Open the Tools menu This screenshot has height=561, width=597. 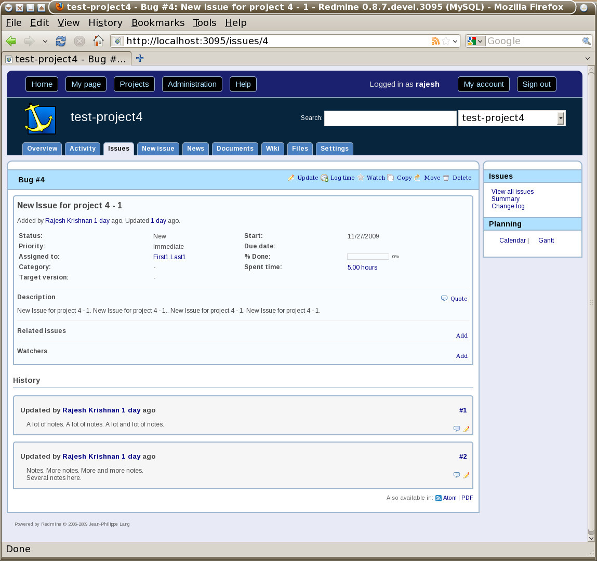[205, 23]
